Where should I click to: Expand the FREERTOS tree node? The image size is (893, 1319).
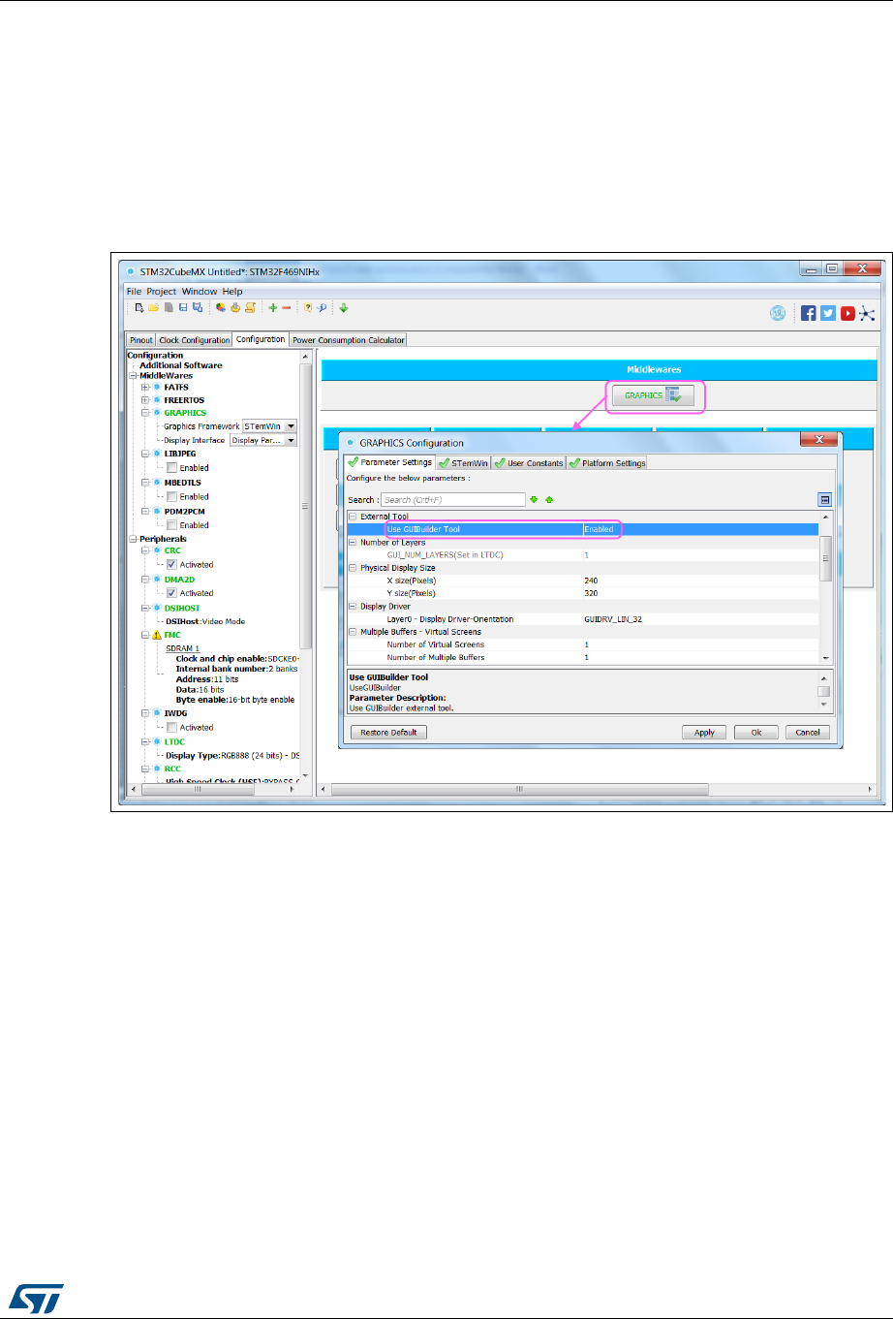pos(145,400)
